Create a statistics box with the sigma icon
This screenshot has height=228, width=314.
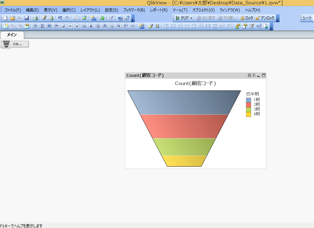42,26
